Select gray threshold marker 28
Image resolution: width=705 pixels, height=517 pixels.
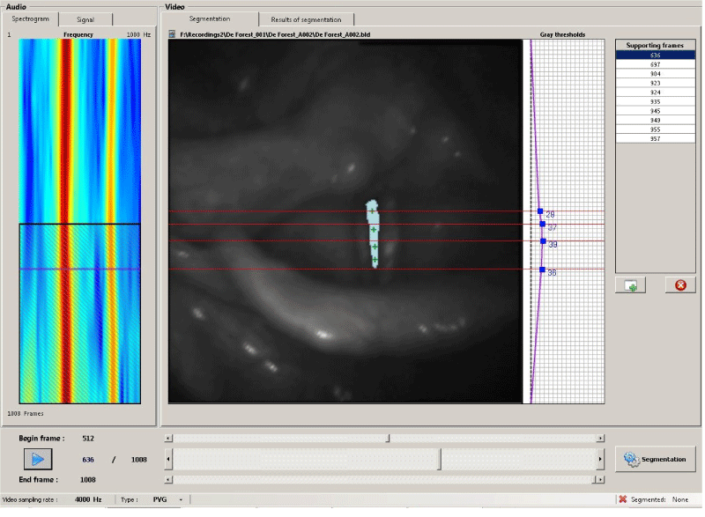coord(540,211)
